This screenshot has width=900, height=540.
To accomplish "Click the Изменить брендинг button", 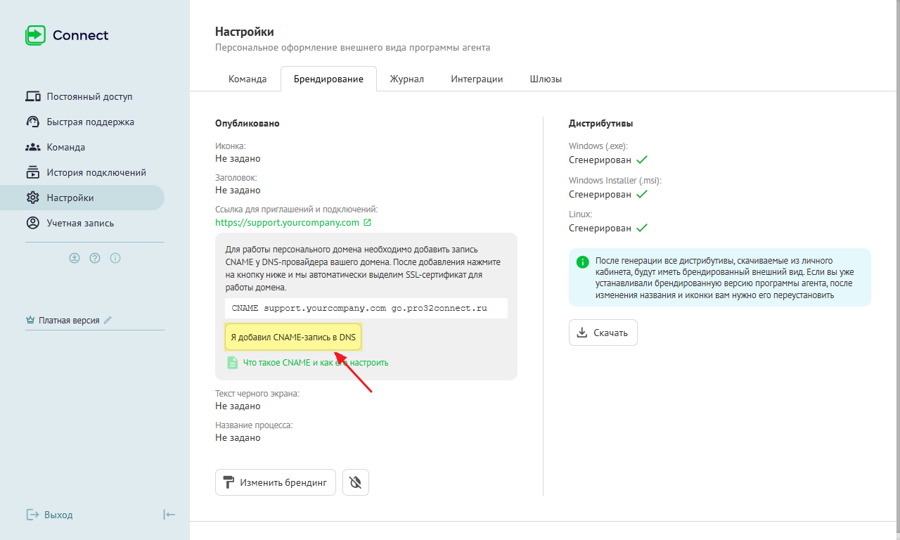I will pyautogui.click(x=276, y=482).
